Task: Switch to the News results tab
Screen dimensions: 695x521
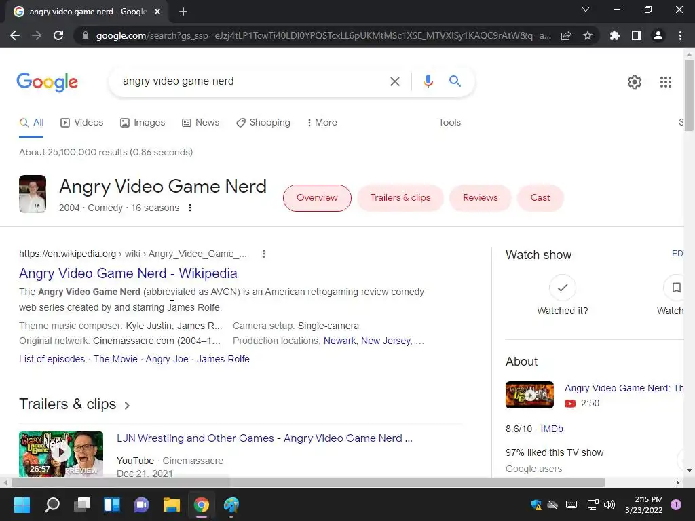Action: click(x=201, y=123)
